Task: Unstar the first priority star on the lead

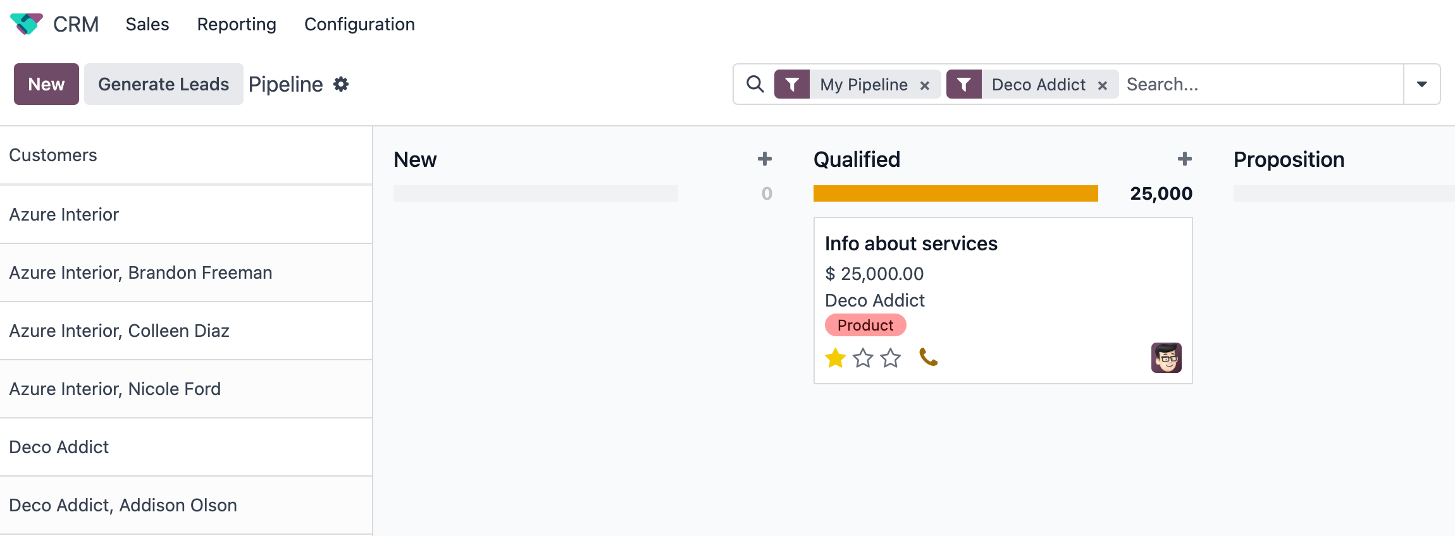Action: pos(836,358)
